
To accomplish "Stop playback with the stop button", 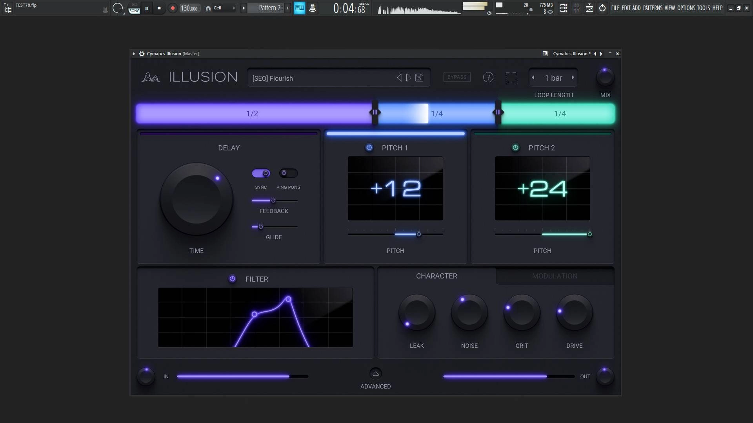I will pos(159,8).
